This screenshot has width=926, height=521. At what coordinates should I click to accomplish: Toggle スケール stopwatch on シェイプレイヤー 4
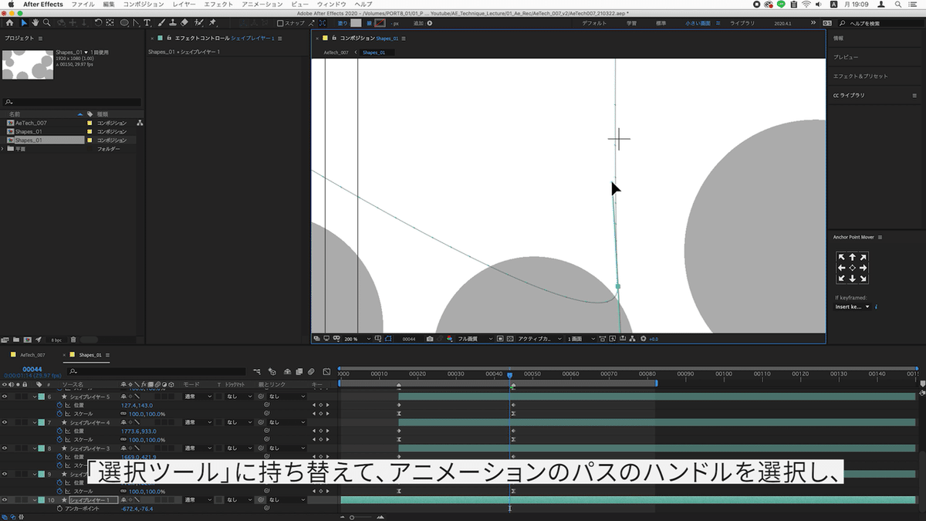click(59, 440)
